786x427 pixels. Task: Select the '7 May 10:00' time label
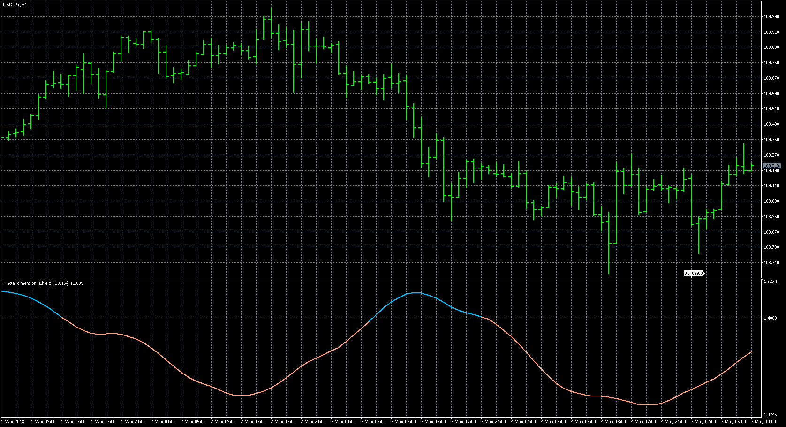click(x=763, y=422)
